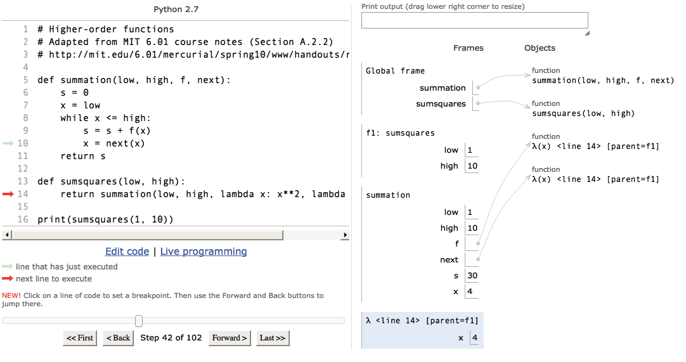
Task: Click the summation(low, high, f, next) function object
Action: (x=603, y=80)
